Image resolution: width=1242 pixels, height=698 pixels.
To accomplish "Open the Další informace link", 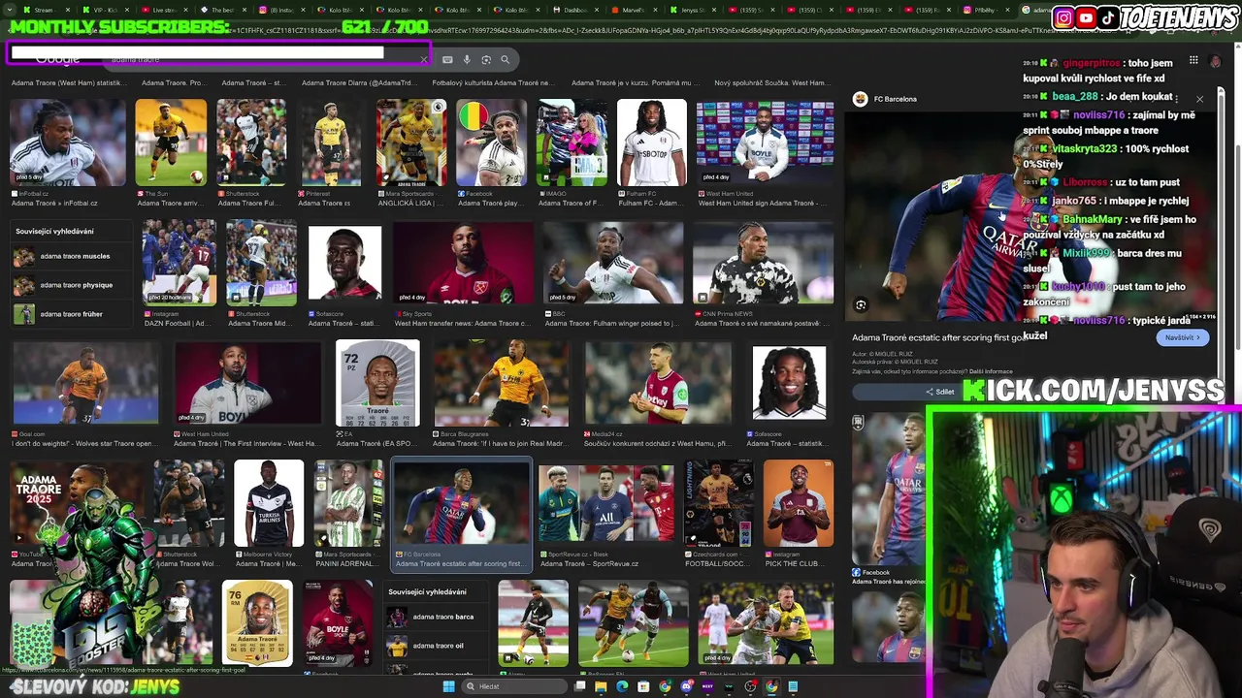I will pos(991,371).
